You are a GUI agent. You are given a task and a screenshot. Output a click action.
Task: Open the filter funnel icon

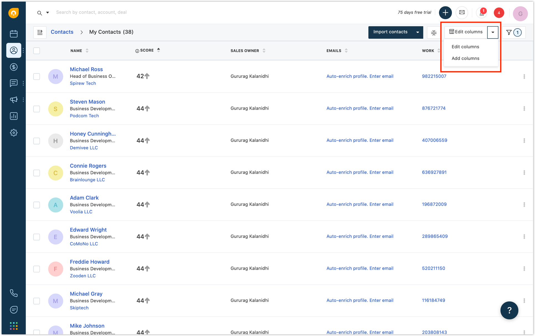(509, 32)
